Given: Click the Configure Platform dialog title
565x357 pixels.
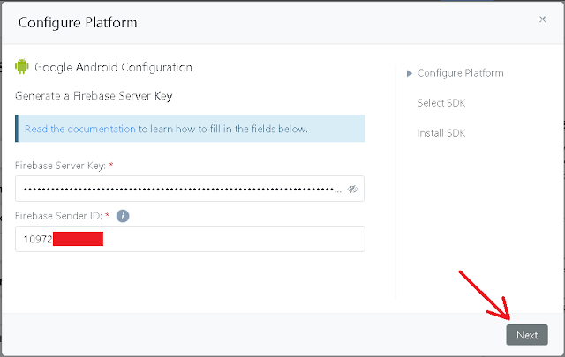Looking at the screenshot, I should pos(78,23).
